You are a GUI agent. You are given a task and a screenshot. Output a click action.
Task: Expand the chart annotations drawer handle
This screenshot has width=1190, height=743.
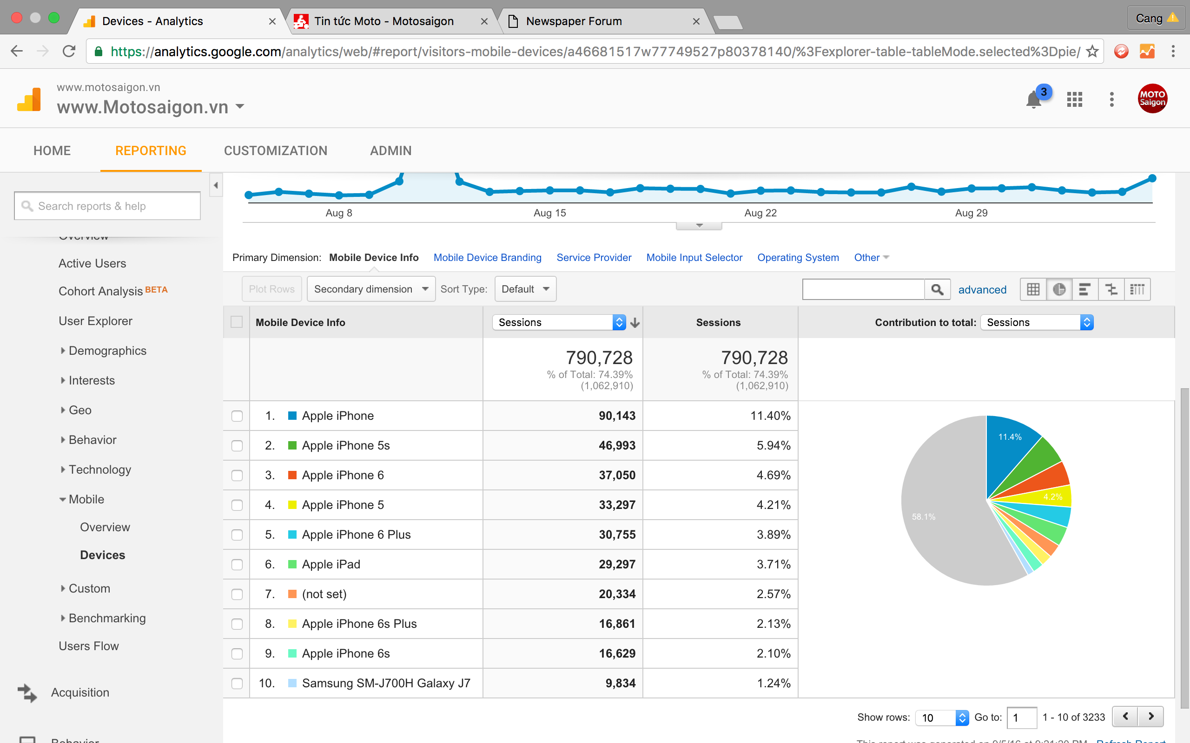point(699,226)
